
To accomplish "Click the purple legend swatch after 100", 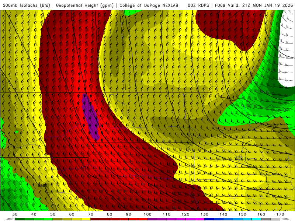I will click(x=152, y=219).
